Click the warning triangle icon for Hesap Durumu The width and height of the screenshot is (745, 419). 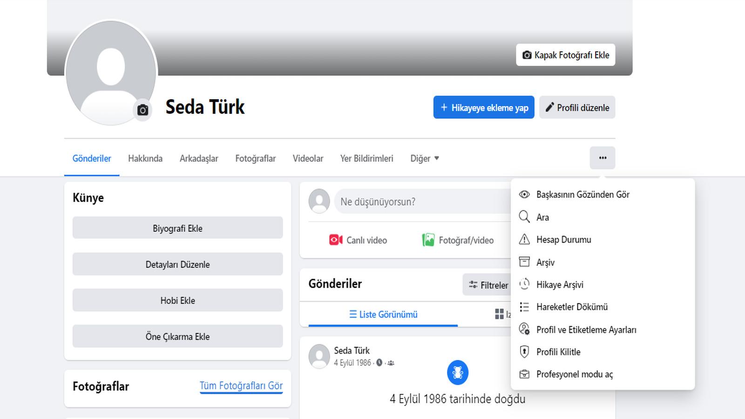point(524,239)
